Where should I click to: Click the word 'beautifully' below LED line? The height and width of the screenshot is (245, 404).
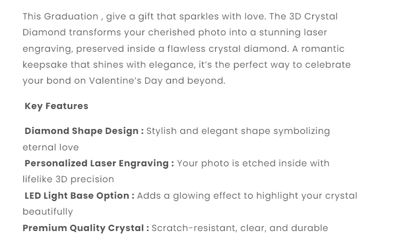click(x=47, y=212)
